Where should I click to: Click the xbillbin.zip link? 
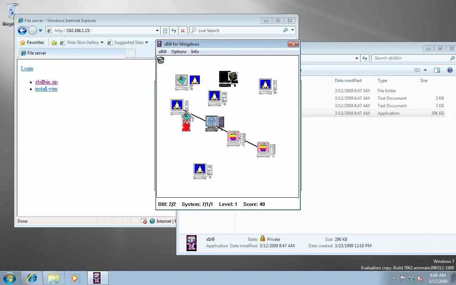[46, 82]
